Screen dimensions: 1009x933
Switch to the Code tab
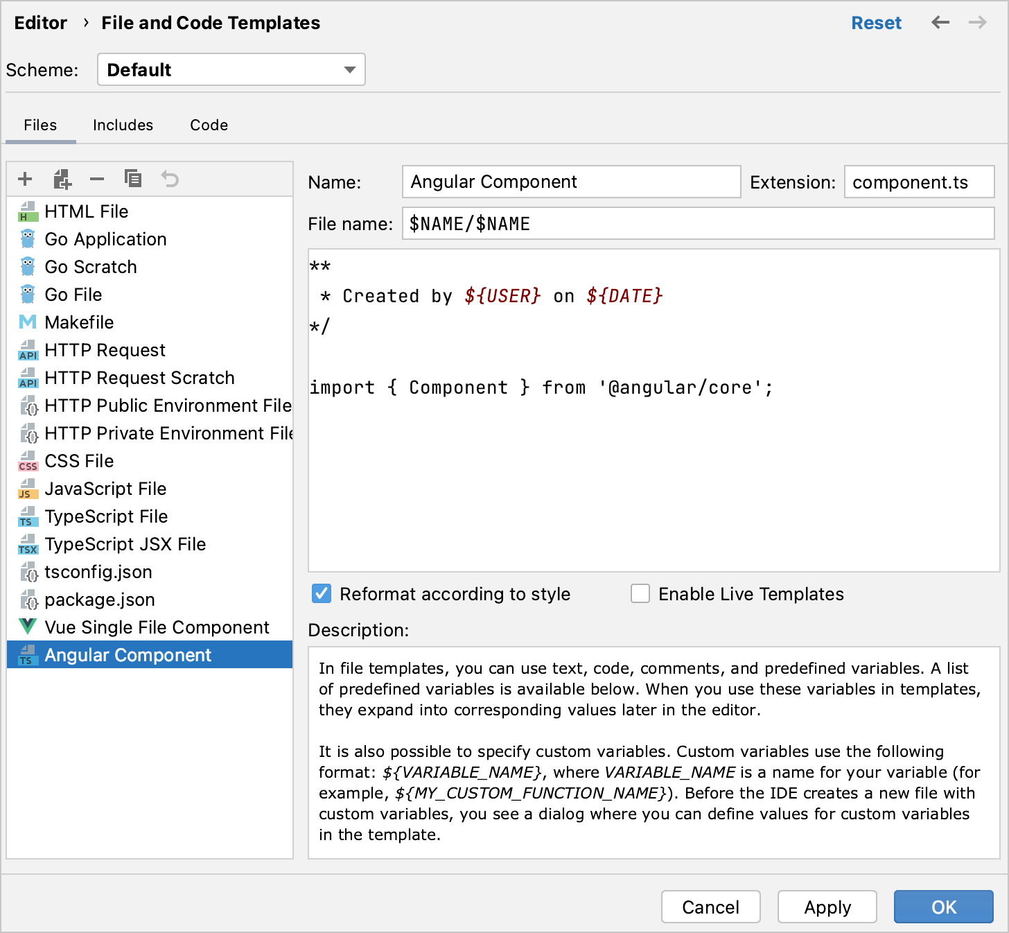click(209, 125)
